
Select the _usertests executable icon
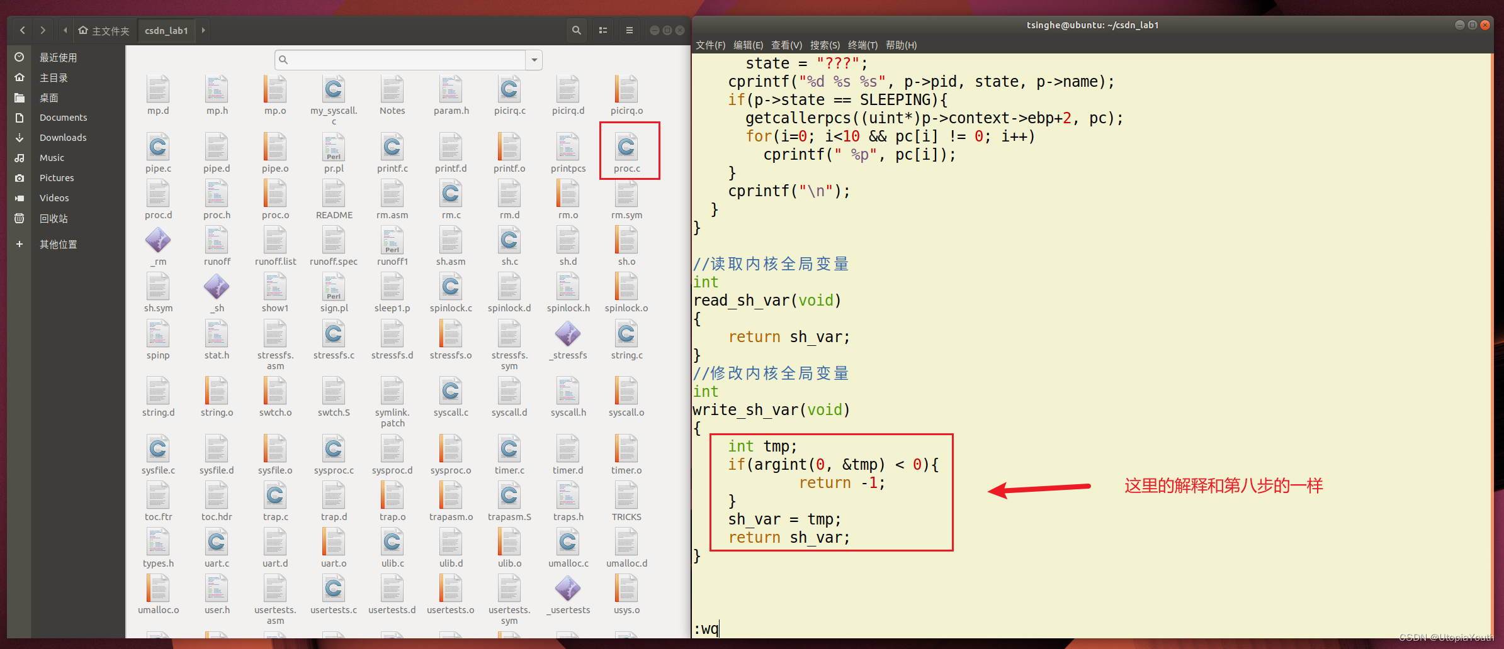click(568, 589)
